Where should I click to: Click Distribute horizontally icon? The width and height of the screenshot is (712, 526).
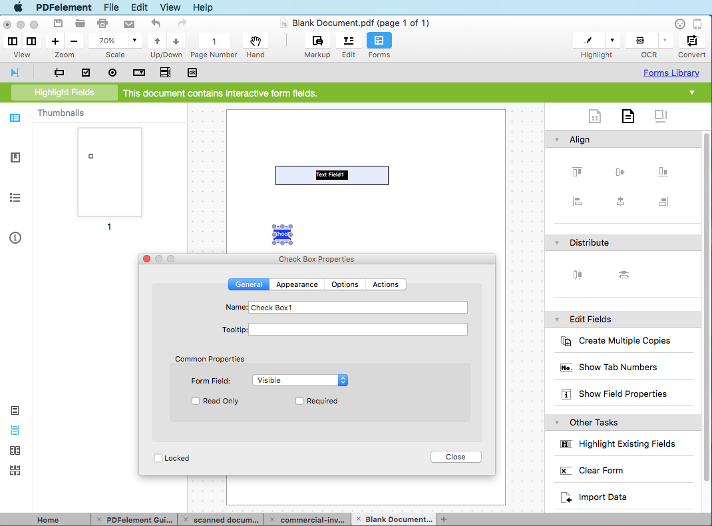(577, 274)
